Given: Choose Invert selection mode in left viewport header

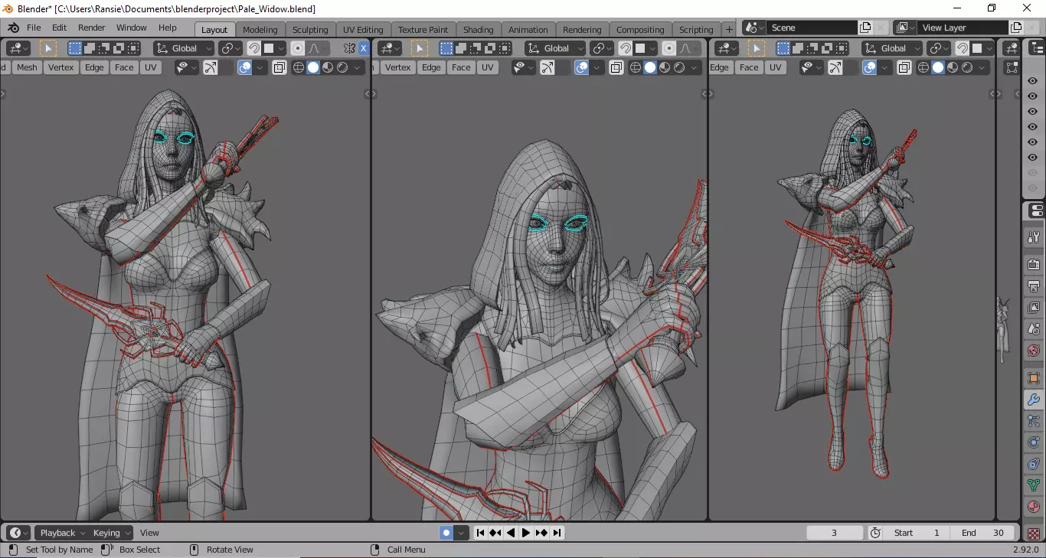Looking at the screenshot, I should coord(119,48).
